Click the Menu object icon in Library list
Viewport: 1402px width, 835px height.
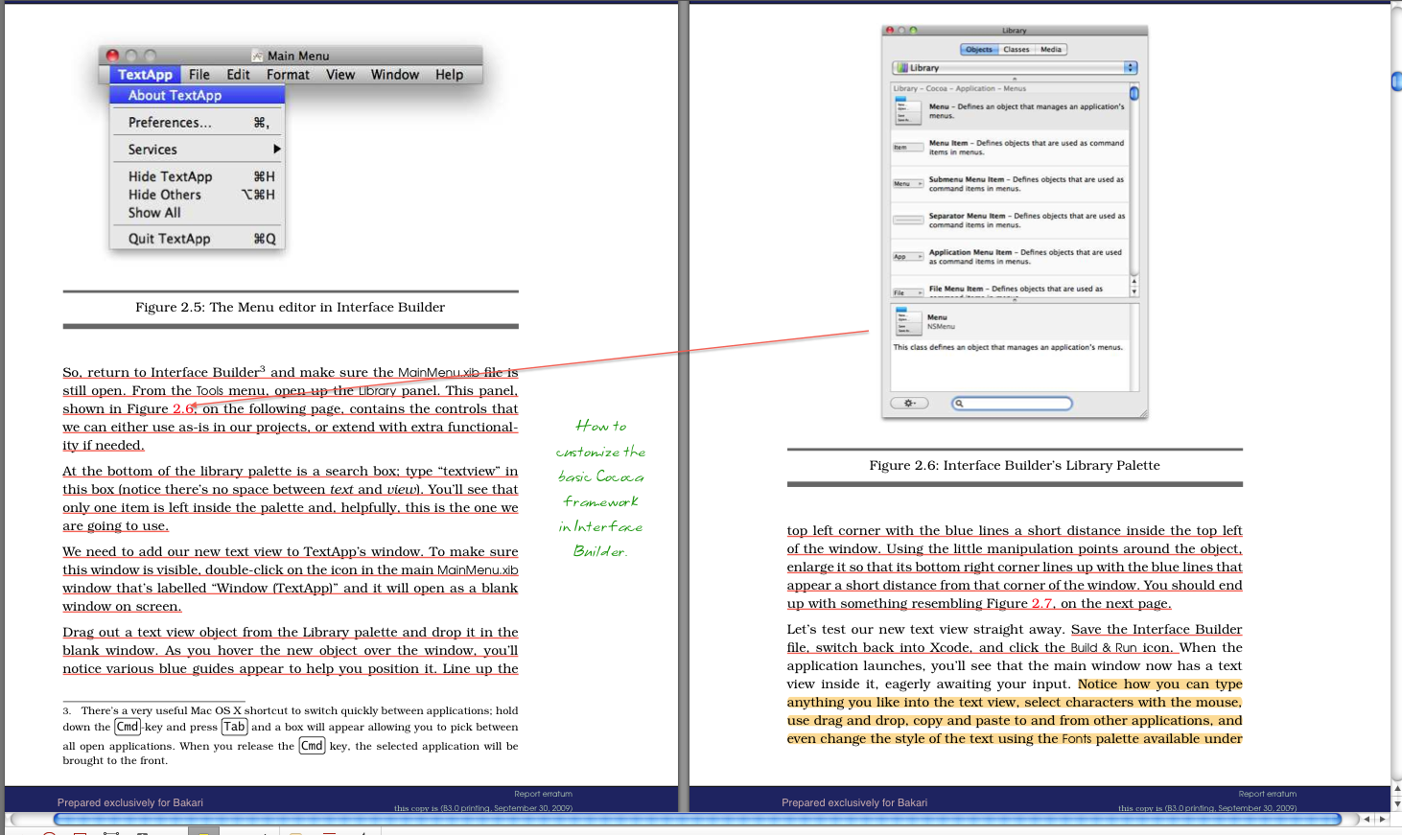tap(907, 111)
